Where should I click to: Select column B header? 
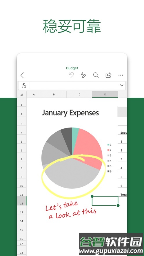coord(54,95)
